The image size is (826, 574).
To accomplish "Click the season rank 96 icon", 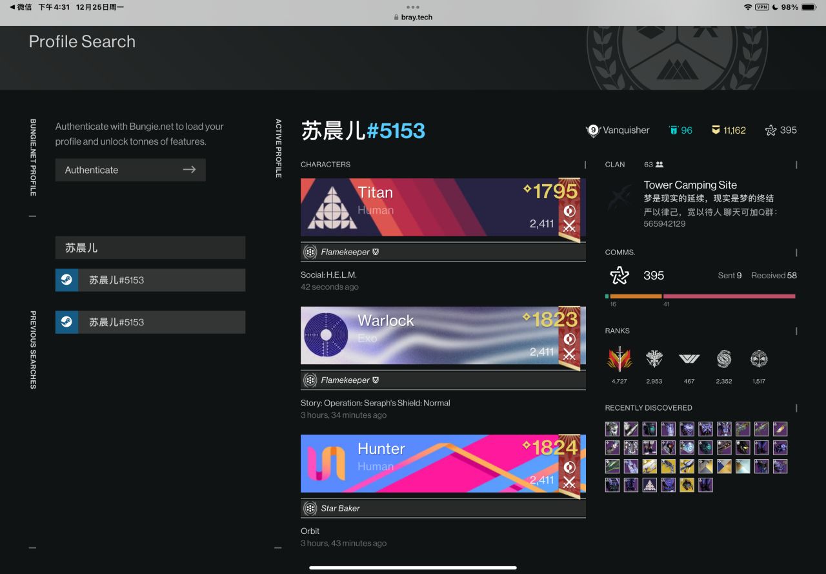I will [x=674, y=130].
